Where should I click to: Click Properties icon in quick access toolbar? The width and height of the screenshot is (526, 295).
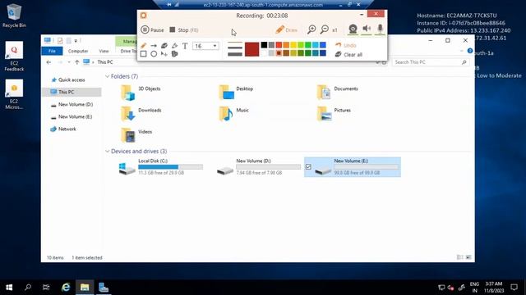pyautogui.click(x=60, y=40)
